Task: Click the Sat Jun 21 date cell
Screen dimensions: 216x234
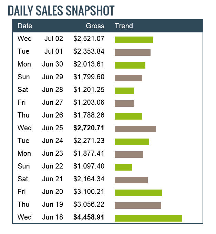Action: pyautogui.click(x=40, y=179)
